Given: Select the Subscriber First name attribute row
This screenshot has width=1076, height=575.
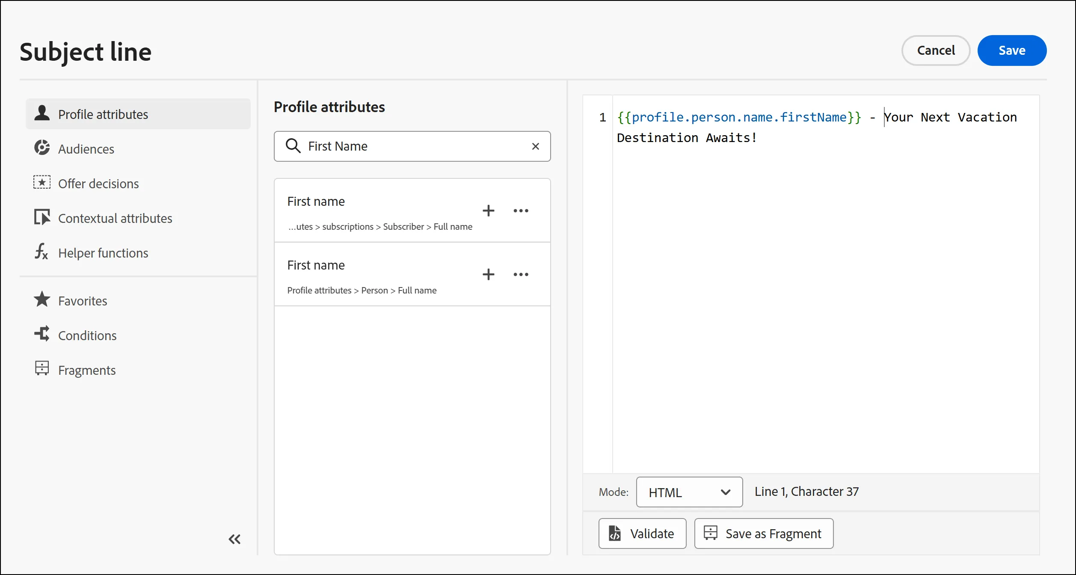Looking at the screenshot, I should (412, 210).
